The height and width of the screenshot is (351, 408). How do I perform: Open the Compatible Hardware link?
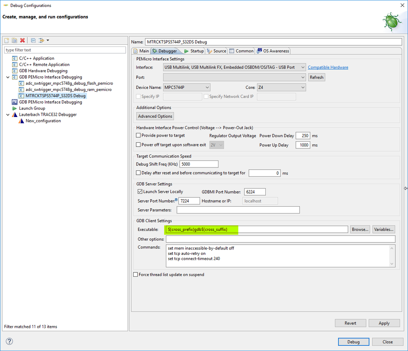[328, 67]
